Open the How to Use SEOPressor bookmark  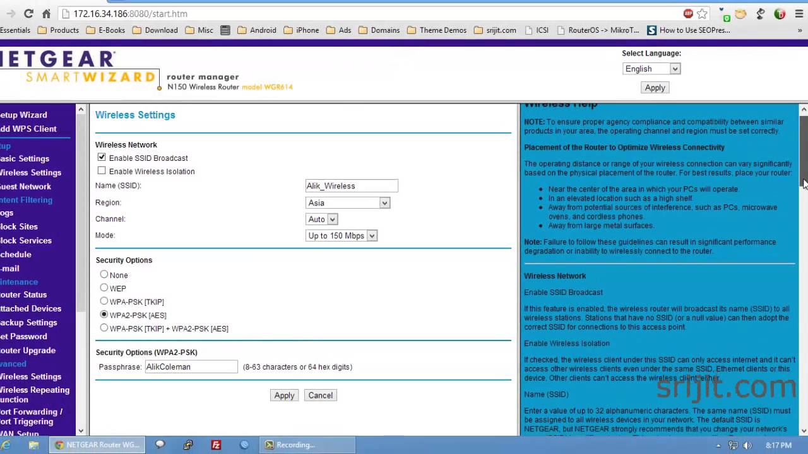(x=689, y=30)
